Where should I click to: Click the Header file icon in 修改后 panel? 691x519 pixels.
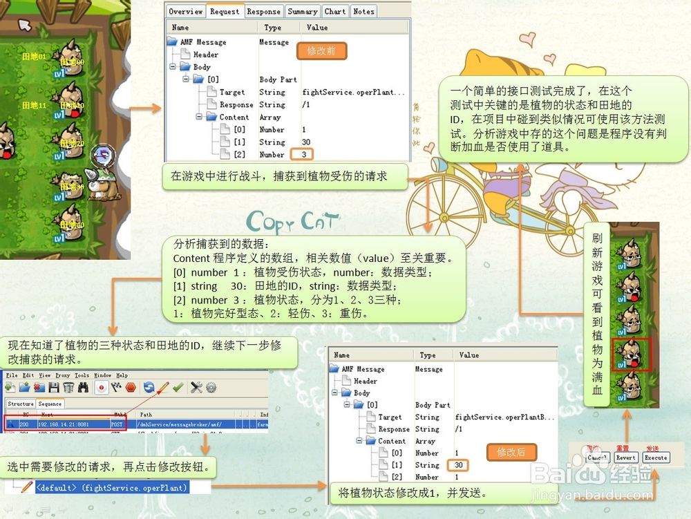click(347, 381)
